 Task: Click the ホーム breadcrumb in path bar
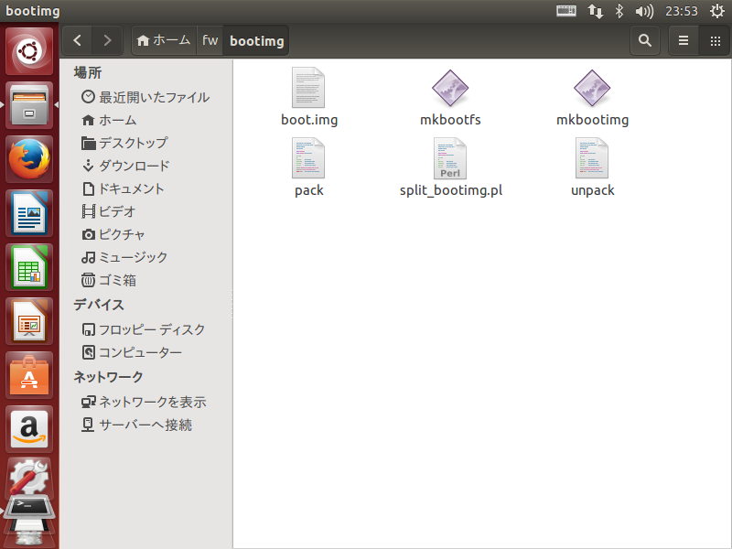164,40
